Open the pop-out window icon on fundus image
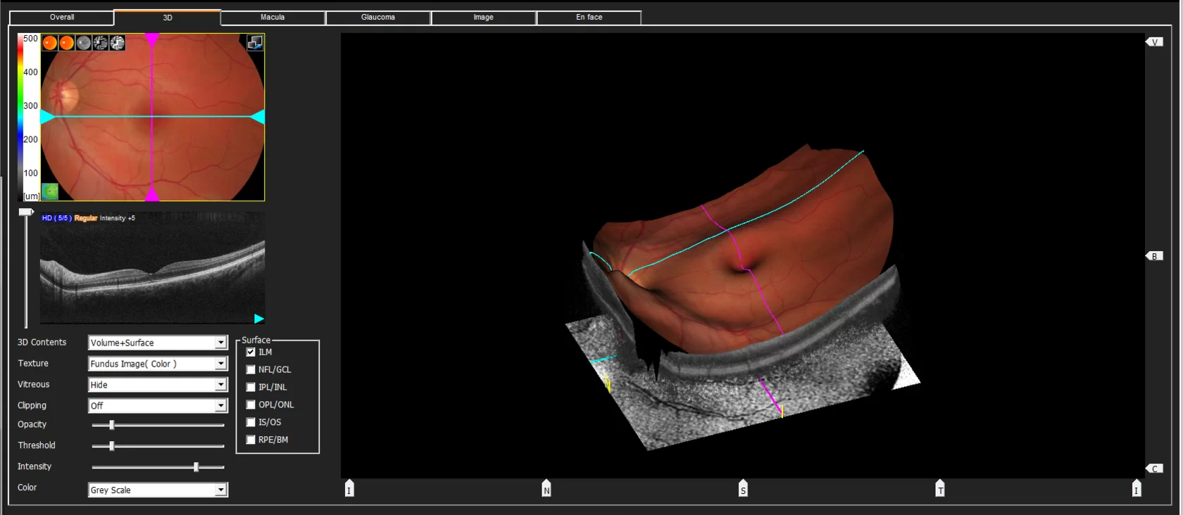Viewport: 1183px width, 515px height. point(255,43)
